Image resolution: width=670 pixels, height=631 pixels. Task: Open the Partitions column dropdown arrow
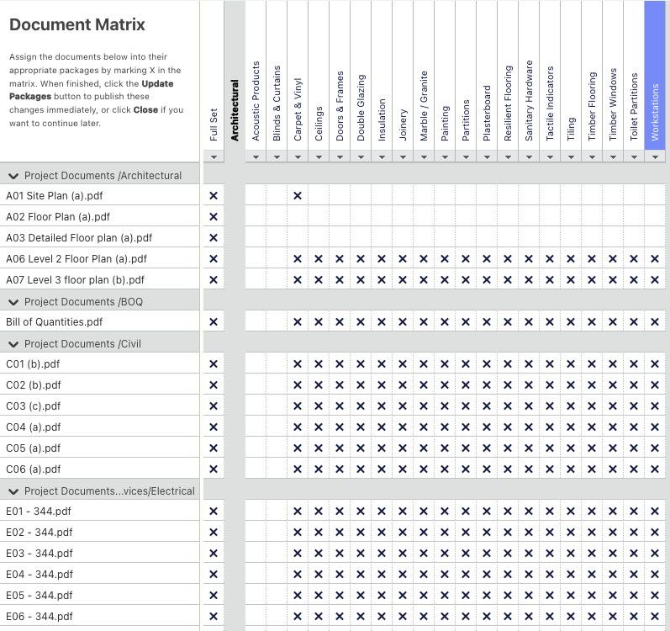(x=466, y=156)
